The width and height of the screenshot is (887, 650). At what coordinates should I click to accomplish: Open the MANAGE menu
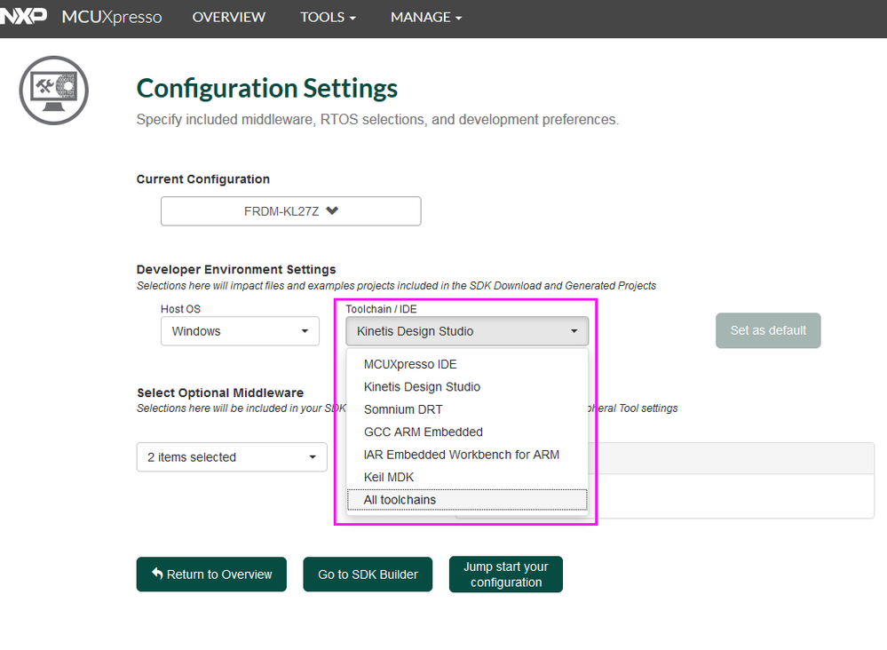click(426, 17)
